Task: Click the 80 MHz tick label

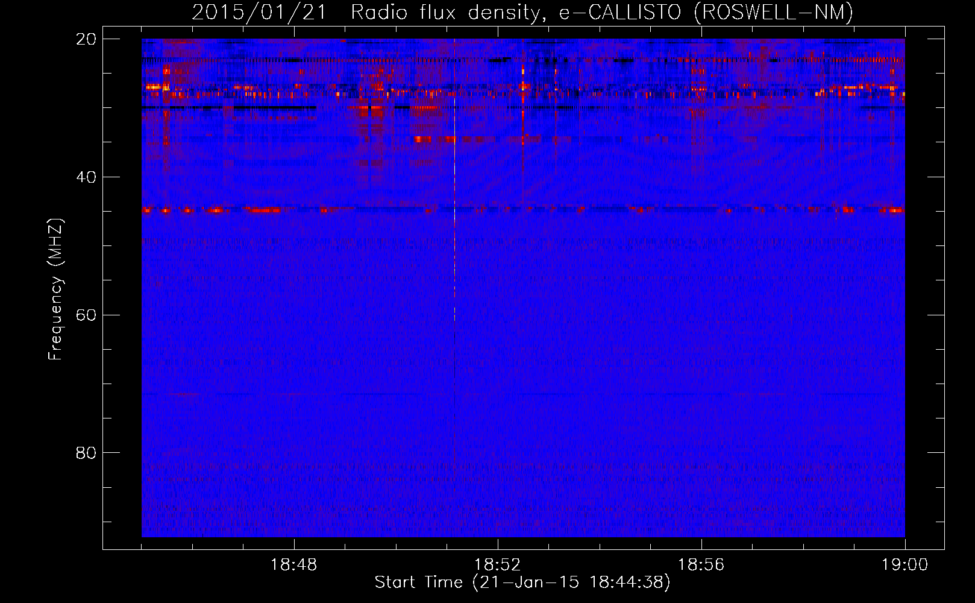Action: pyautogui.click(x=86, y=453)
